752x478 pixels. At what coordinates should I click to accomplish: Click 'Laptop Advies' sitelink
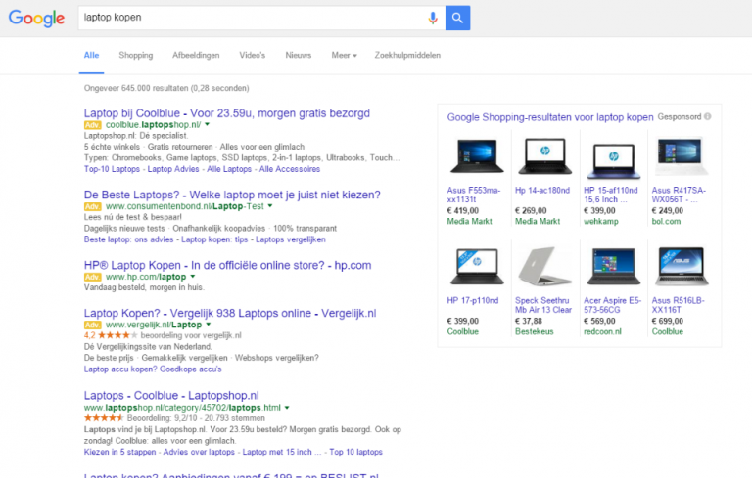[173, 169]
